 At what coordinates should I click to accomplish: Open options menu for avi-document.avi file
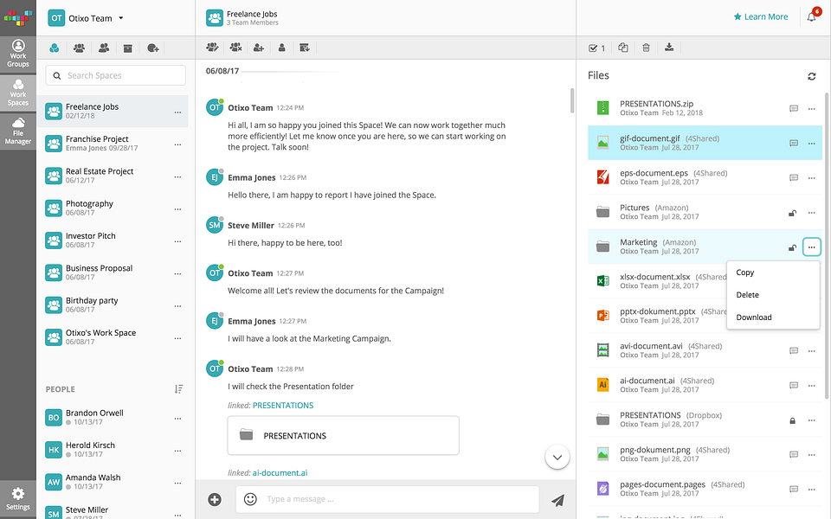click(x=811, y=351)
